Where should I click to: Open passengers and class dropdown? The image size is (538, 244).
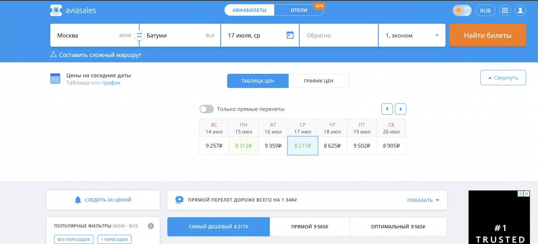(x=412, y=35)
